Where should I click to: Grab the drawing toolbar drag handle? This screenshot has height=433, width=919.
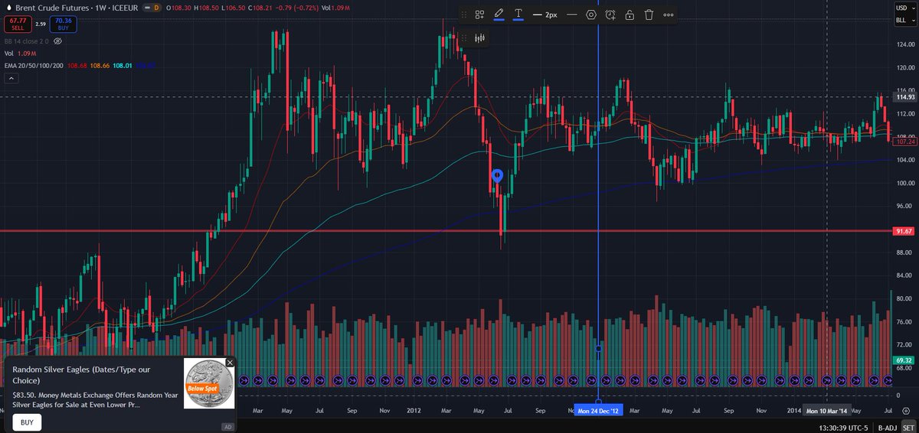(463, 15)
